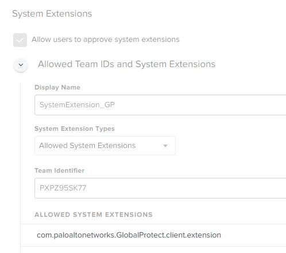Click the Team Identifier field label
Image resolution: width=286 pixels, height=253 pixels.
click(59, 170)
